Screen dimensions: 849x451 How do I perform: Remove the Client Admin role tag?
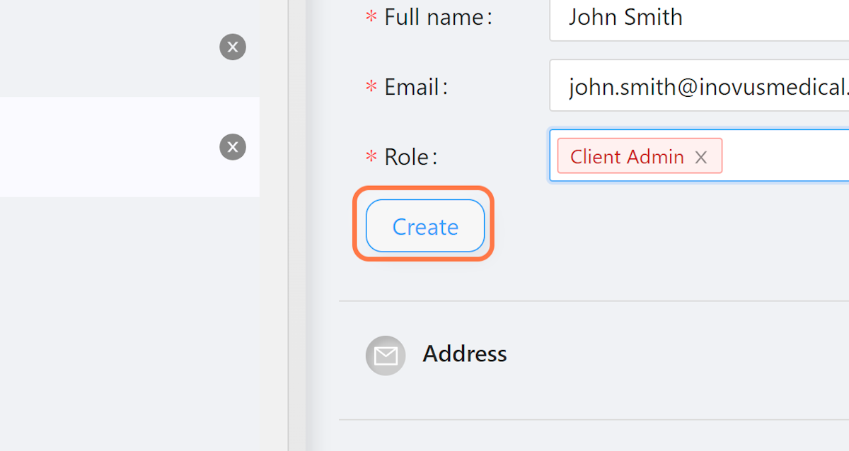click(x=700, y=157)
